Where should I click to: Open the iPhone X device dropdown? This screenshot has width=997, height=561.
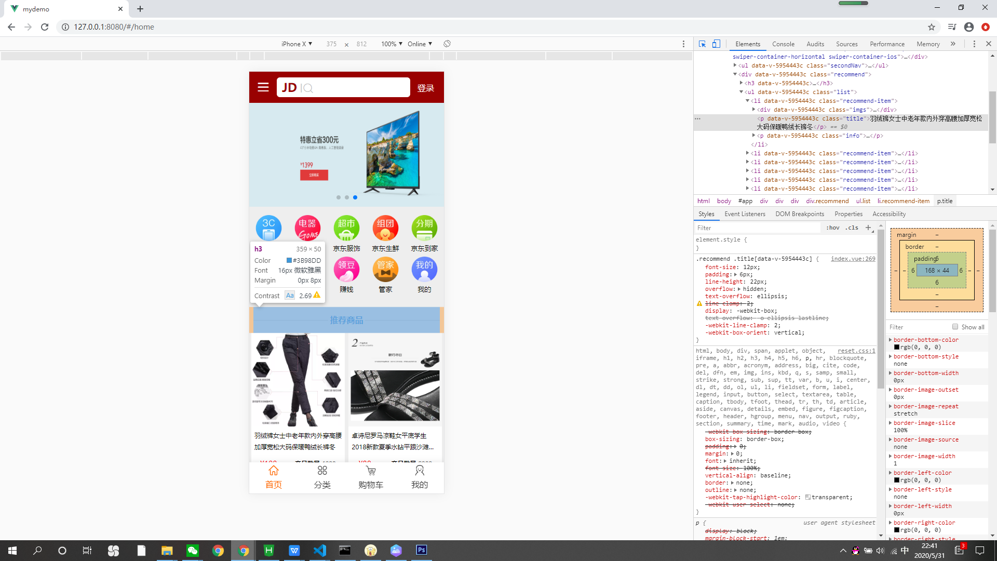[x=297, y=44]
